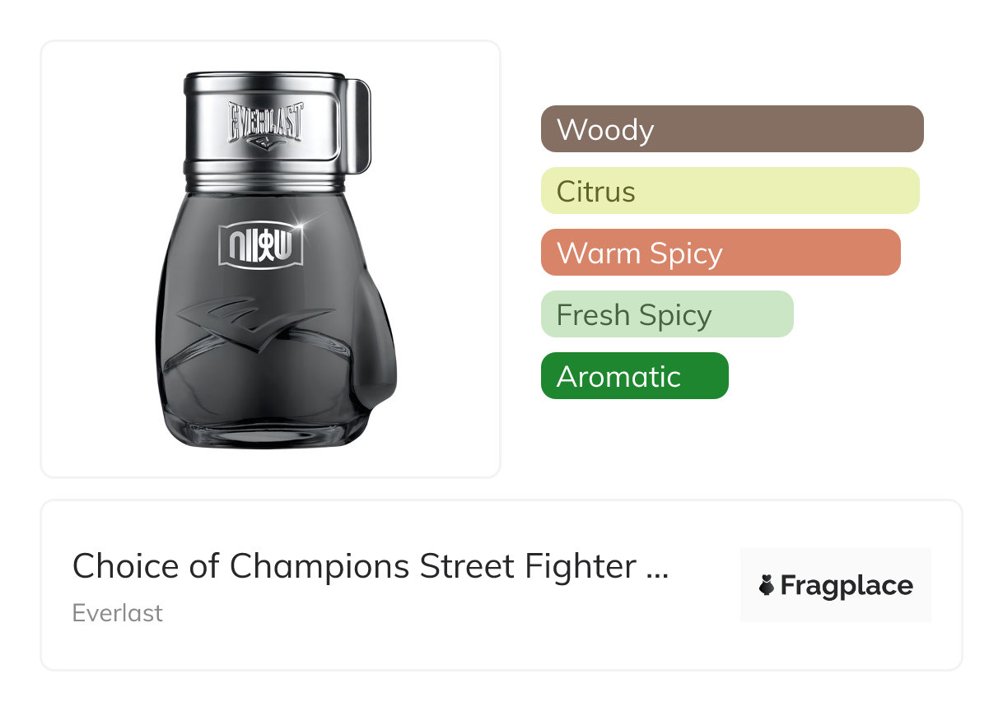Click the Fragplace bottle icon beside wordmark

point(766,585)
